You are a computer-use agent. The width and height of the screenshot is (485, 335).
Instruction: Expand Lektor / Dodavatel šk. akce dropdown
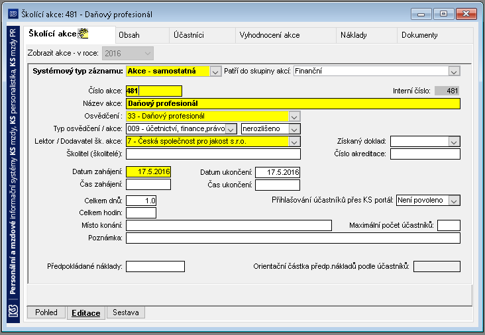(294, 142)
